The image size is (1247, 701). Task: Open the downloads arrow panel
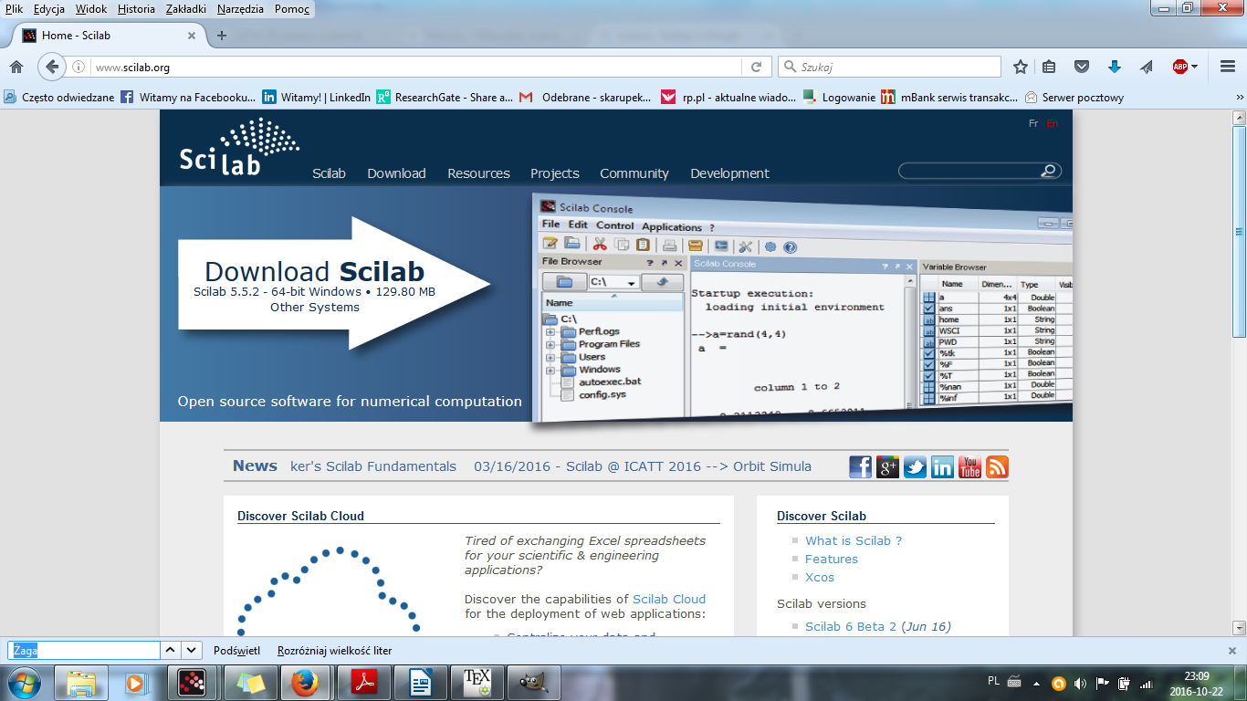[1114, 67]
